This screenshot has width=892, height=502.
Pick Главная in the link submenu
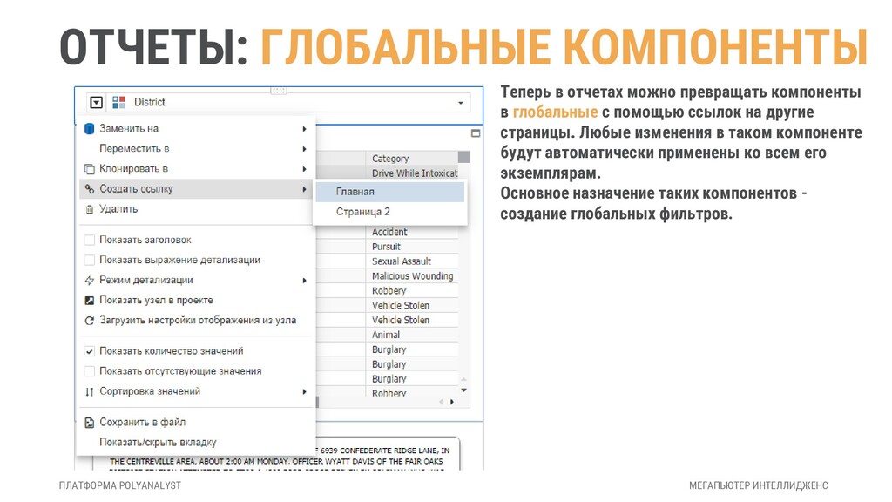(x=389, y=192)
